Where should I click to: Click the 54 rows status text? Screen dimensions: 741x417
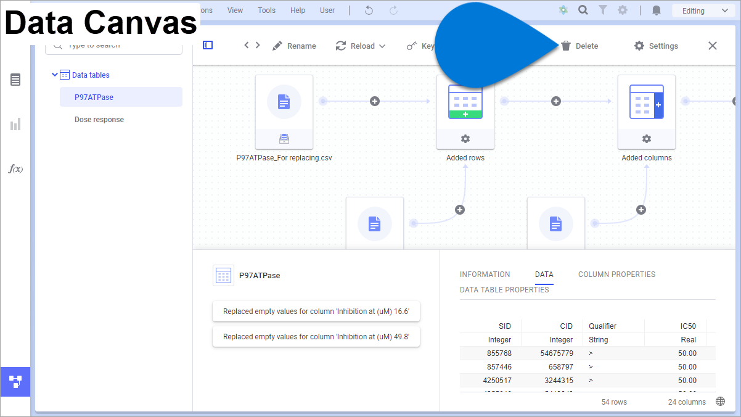click(x=614, y=402)
